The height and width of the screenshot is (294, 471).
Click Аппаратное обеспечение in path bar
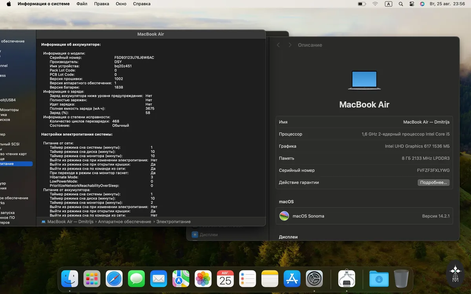click(124, 222)
